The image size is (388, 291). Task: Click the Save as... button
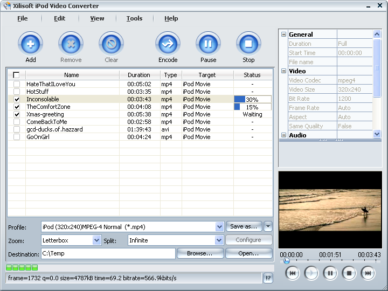point(244,226)
